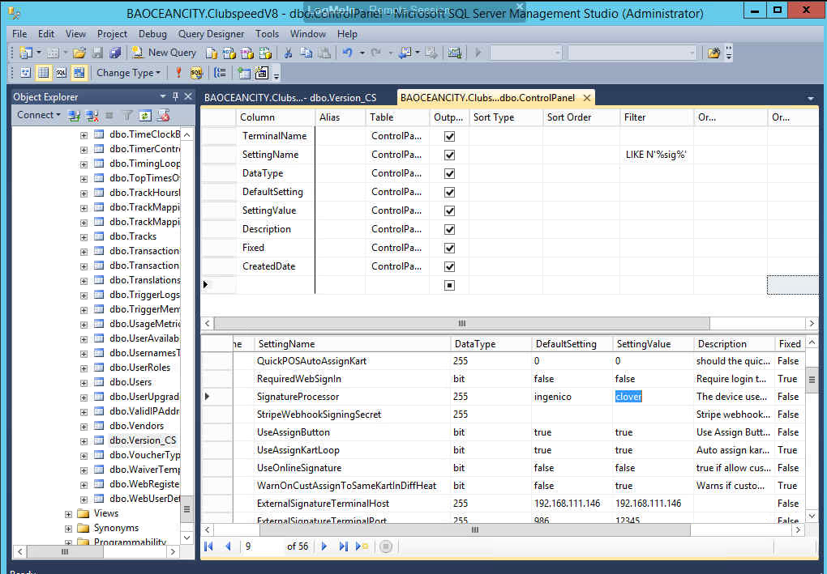827x574 pixels.
Task: Open the File menu
Action: click(19, 34)
